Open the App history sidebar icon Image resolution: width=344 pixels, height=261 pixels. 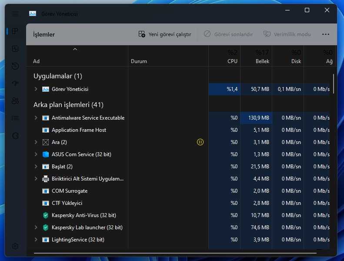[15, 66]
